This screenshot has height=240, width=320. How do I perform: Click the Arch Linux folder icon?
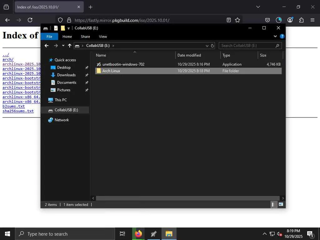pyautogui.click(x=99, y=71)
